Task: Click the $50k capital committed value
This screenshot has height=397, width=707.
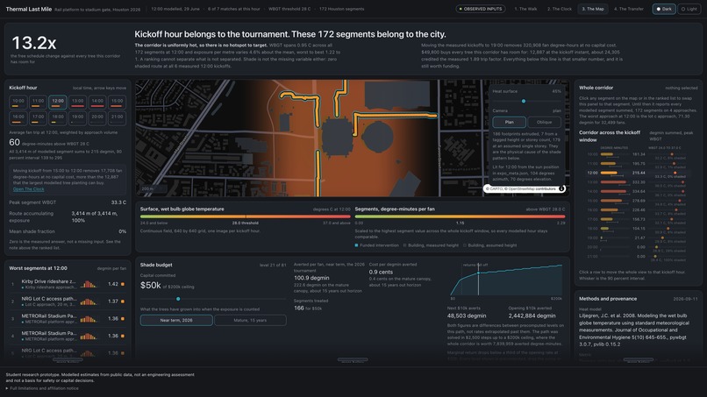Action: [151, 285]
